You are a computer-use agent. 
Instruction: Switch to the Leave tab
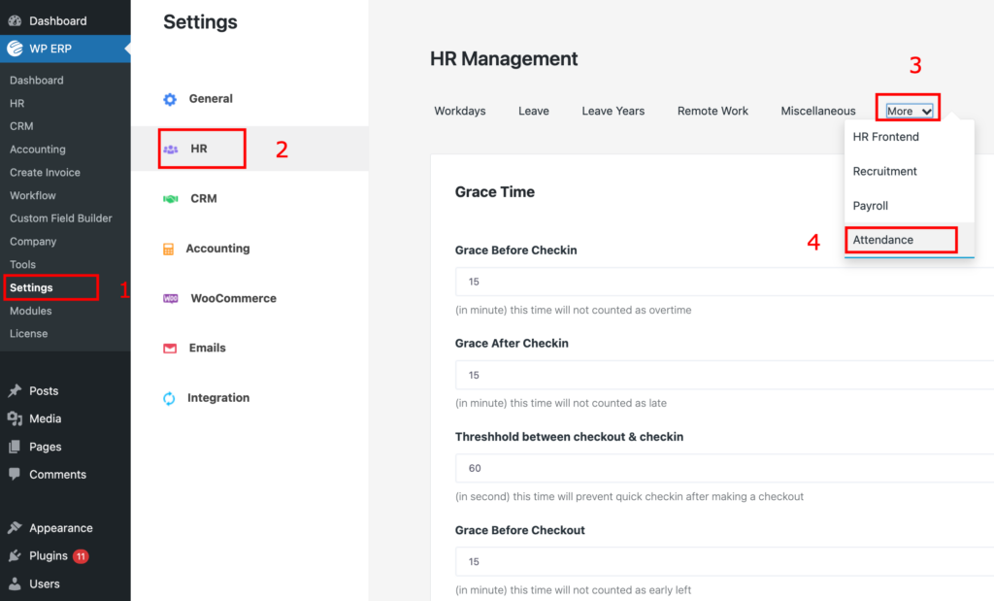(x=534, y=111)
